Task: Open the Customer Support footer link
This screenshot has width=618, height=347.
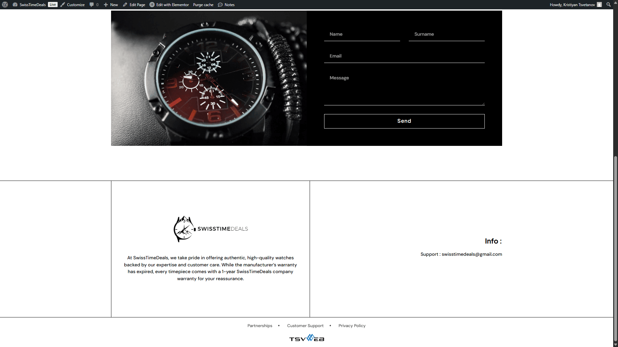Action: pos(305,325)
